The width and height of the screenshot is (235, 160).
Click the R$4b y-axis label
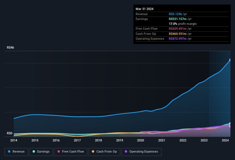pyautogui.click(x=11, y=47)
